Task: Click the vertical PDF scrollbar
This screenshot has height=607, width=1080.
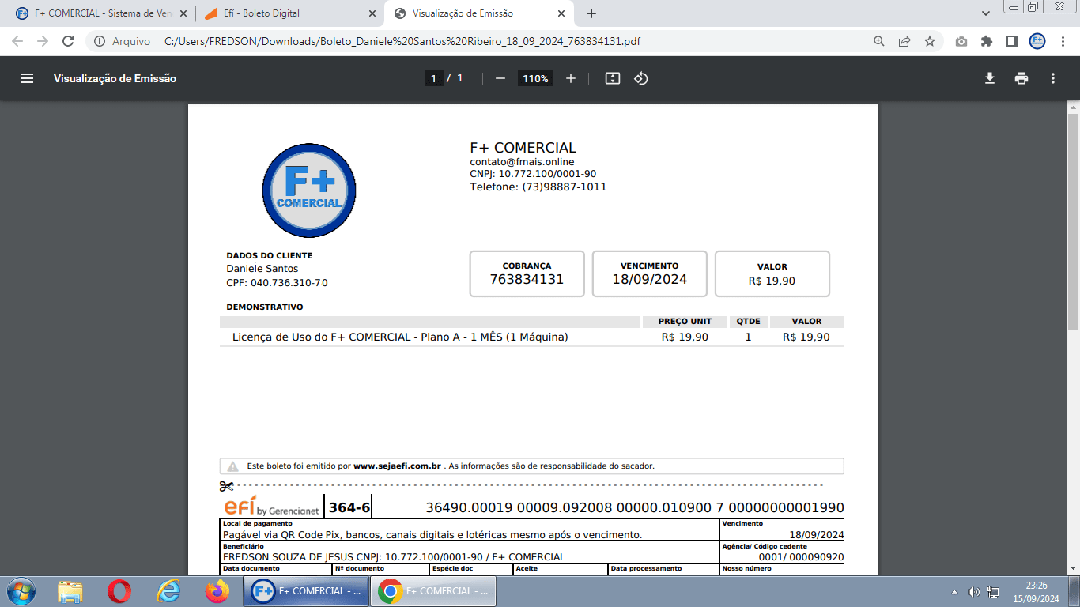Action: click(1073, 221)
